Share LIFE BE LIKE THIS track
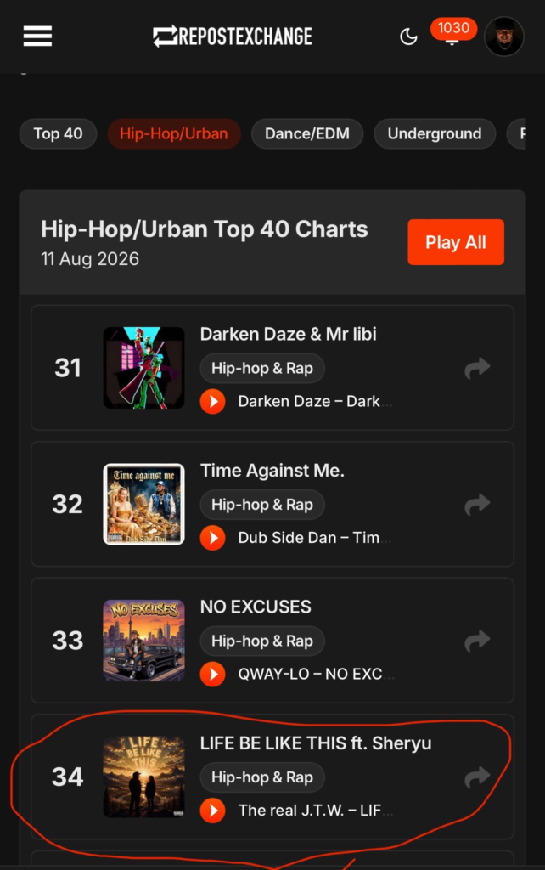The height and width of the screenshot is (870, 545). pyautogui.click(x=477, y=777)
